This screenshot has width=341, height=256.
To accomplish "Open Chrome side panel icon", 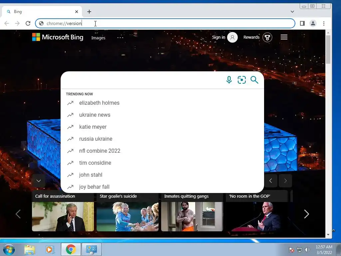I will point(302,23).
